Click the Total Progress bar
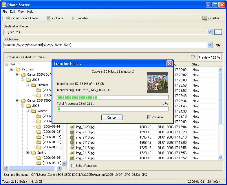Screen dimensions: 227x185 coord(113,109)
